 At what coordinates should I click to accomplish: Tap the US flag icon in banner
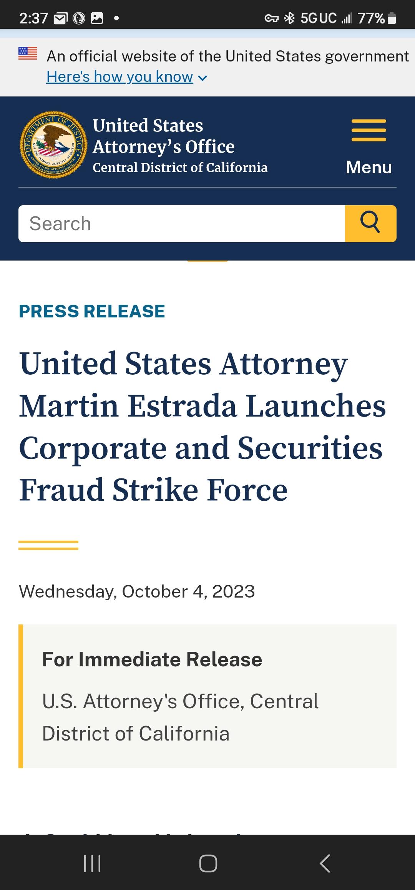coord(28,53)
